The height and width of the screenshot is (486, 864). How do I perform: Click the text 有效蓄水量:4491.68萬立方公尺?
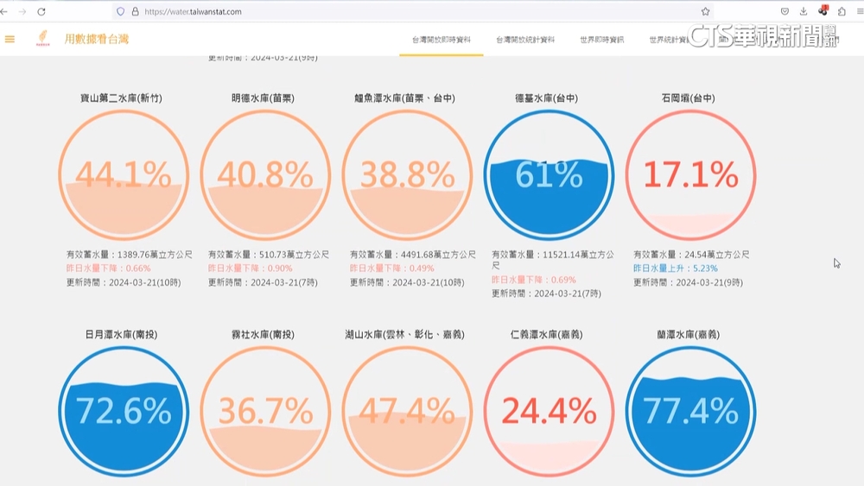413,255
